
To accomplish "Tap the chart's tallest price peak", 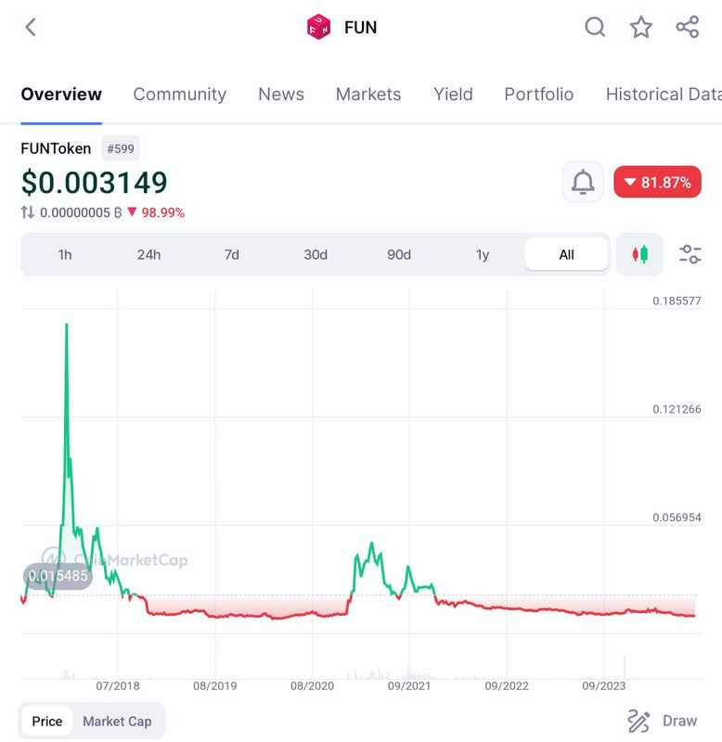I will pos(67,326).
